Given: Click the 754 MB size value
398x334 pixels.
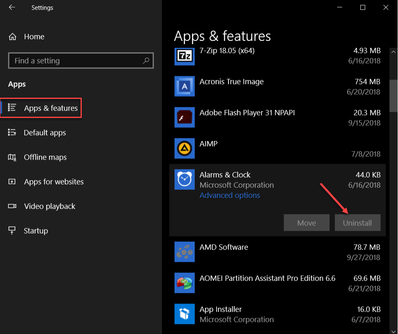Looking at the screenshot, I should coord(367,81).
